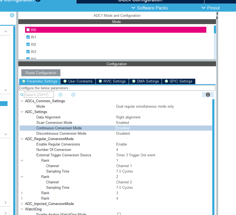This screenshot has height=215, width=236.
Task: Click the settings gear icon
Action: (12, 15)
